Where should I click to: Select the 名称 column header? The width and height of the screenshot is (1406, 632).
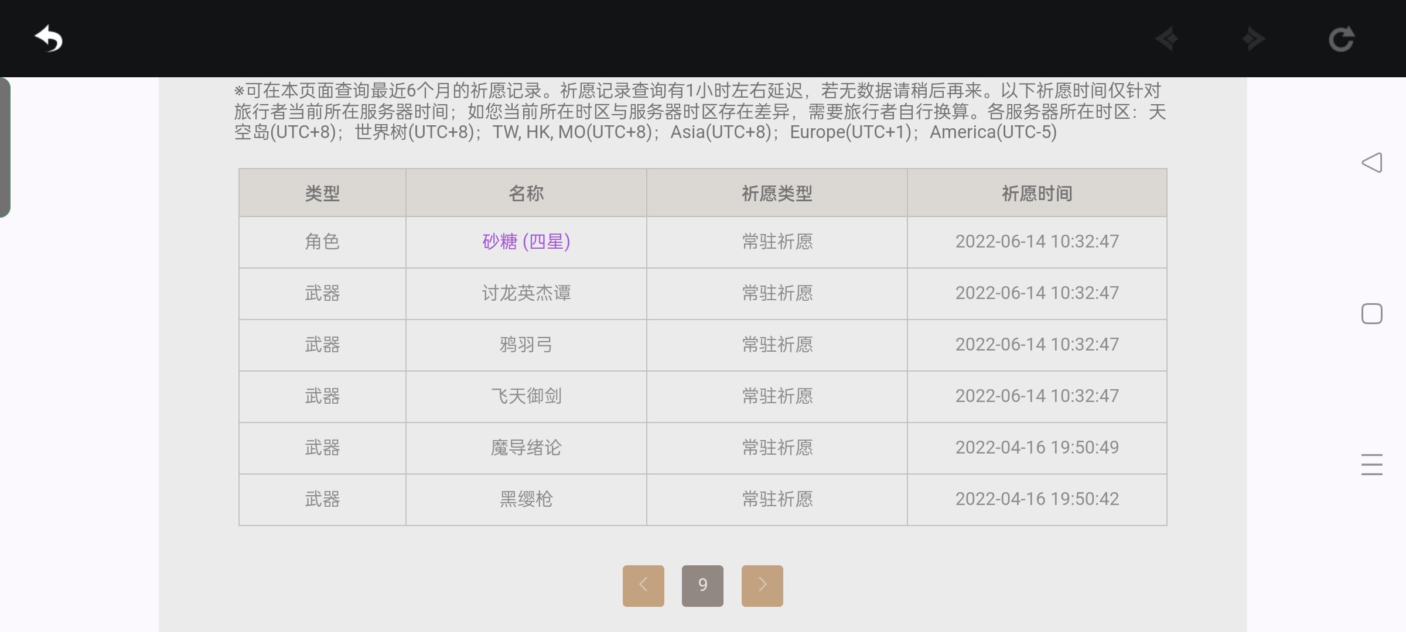526,193
